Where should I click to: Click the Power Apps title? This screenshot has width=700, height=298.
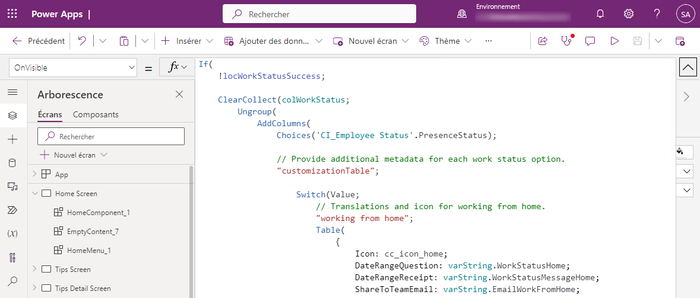tap(56, 14)
